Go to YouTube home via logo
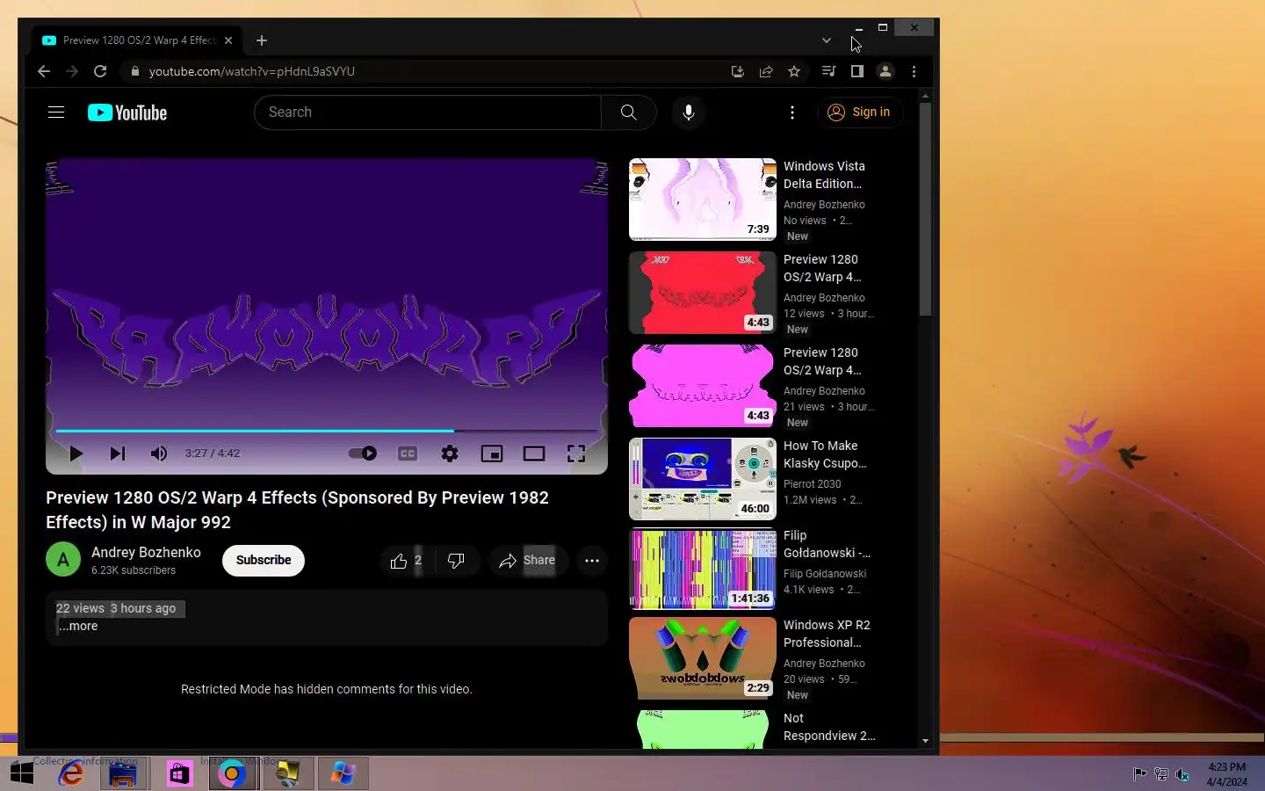This screenshot has height=791, width=1265. (127, 112)
